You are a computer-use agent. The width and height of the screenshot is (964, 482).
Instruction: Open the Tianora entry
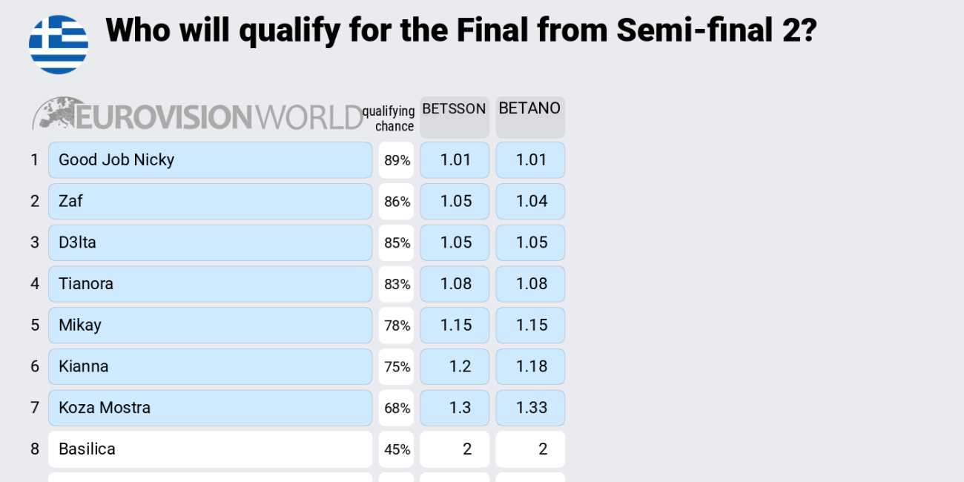pos(210,284)
